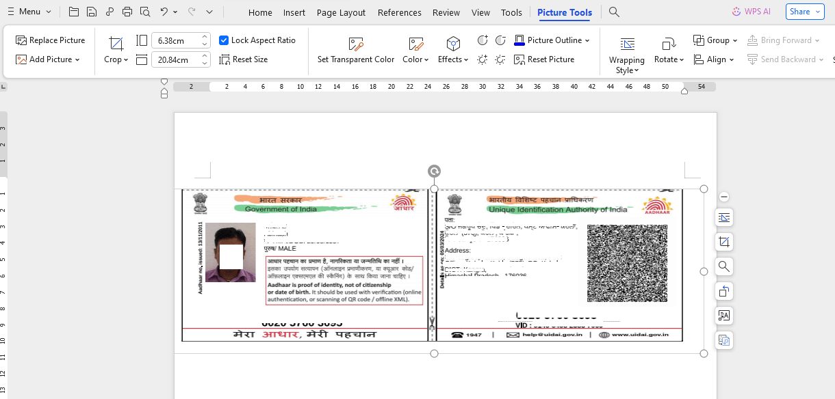Viewport: 835px width, 399px height.
Task: Open WPS AI assistant
Action: point(751,11)
